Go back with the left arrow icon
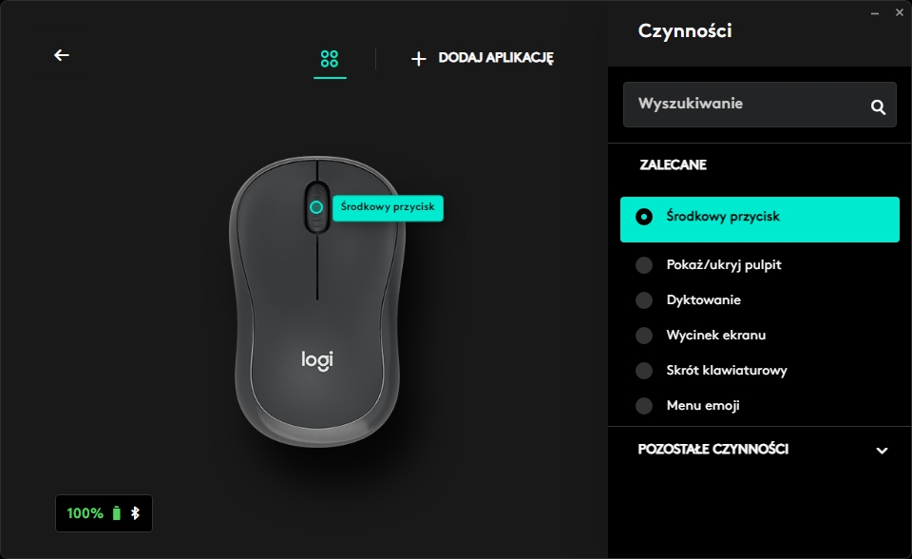 pos(62,55)
